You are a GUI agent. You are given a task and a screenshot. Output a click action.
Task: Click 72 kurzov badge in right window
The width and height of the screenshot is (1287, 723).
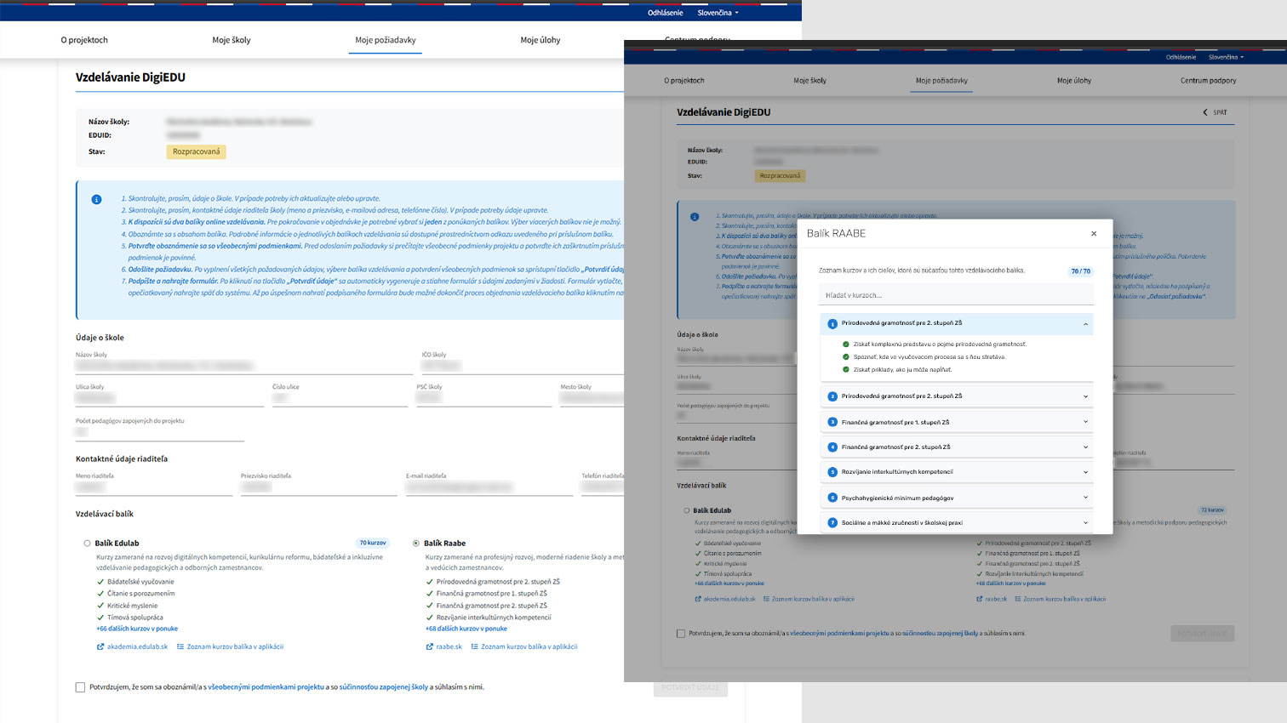point(1212,510)
